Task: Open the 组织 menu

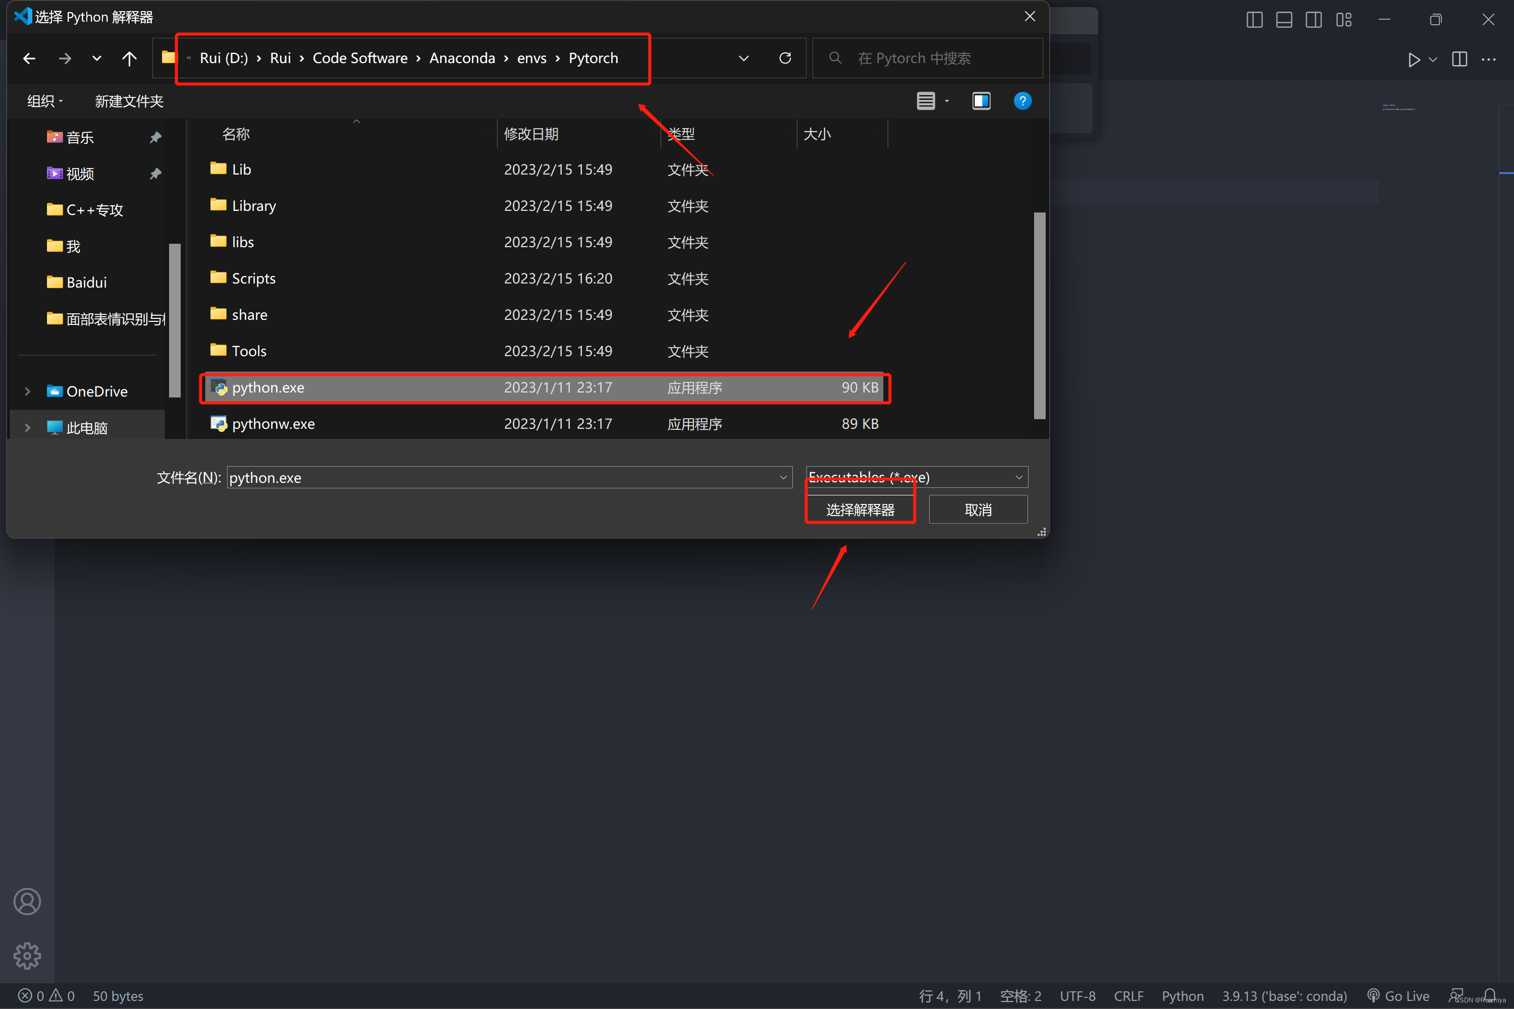Action: pyautogui.click(x=45, y=101)
